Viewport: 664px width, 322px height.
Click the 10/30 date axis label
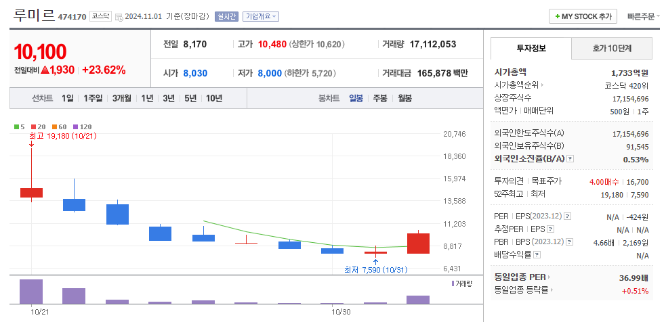341,313
